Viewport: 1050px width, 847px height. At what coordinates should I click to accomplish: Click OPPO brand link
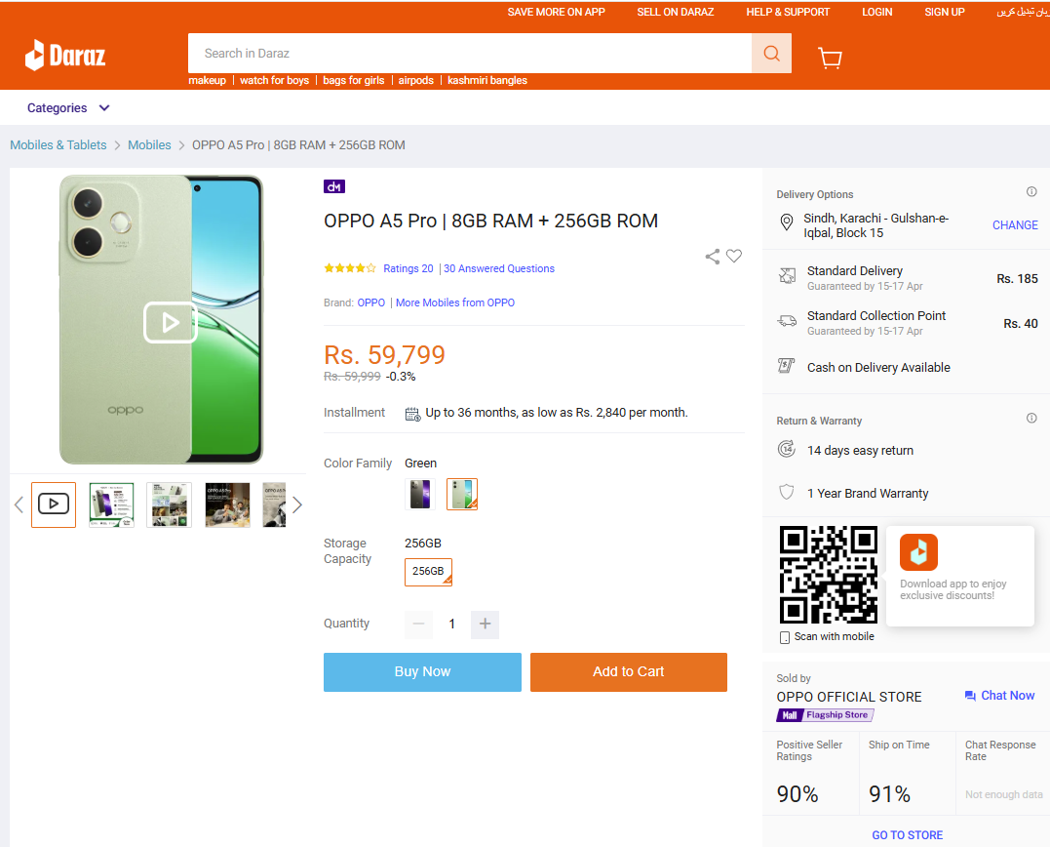point(371,302)
